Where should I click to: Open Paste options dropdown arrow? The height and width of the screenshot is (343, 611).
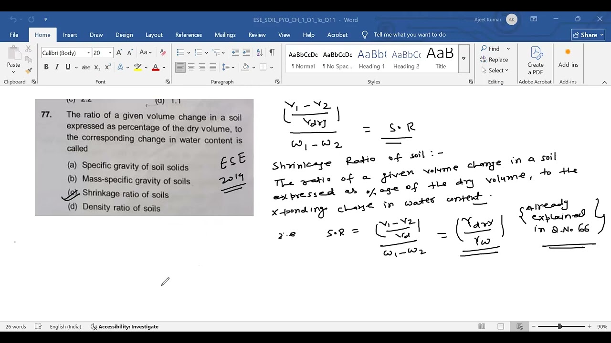click(x=13, y=72)
